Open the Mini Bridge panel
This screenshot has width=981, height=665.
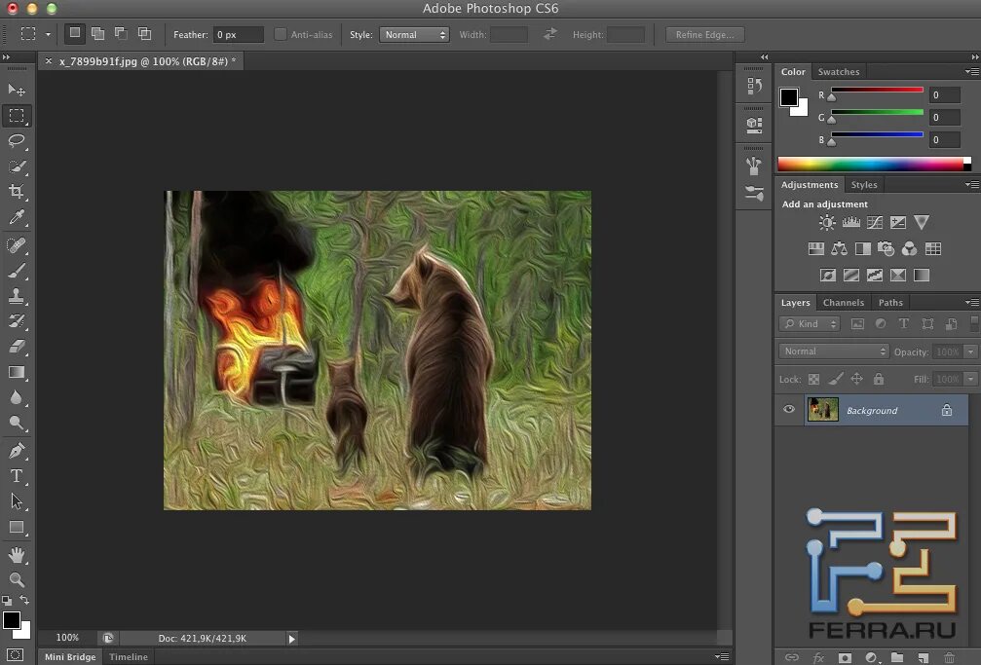click(70, 657)
